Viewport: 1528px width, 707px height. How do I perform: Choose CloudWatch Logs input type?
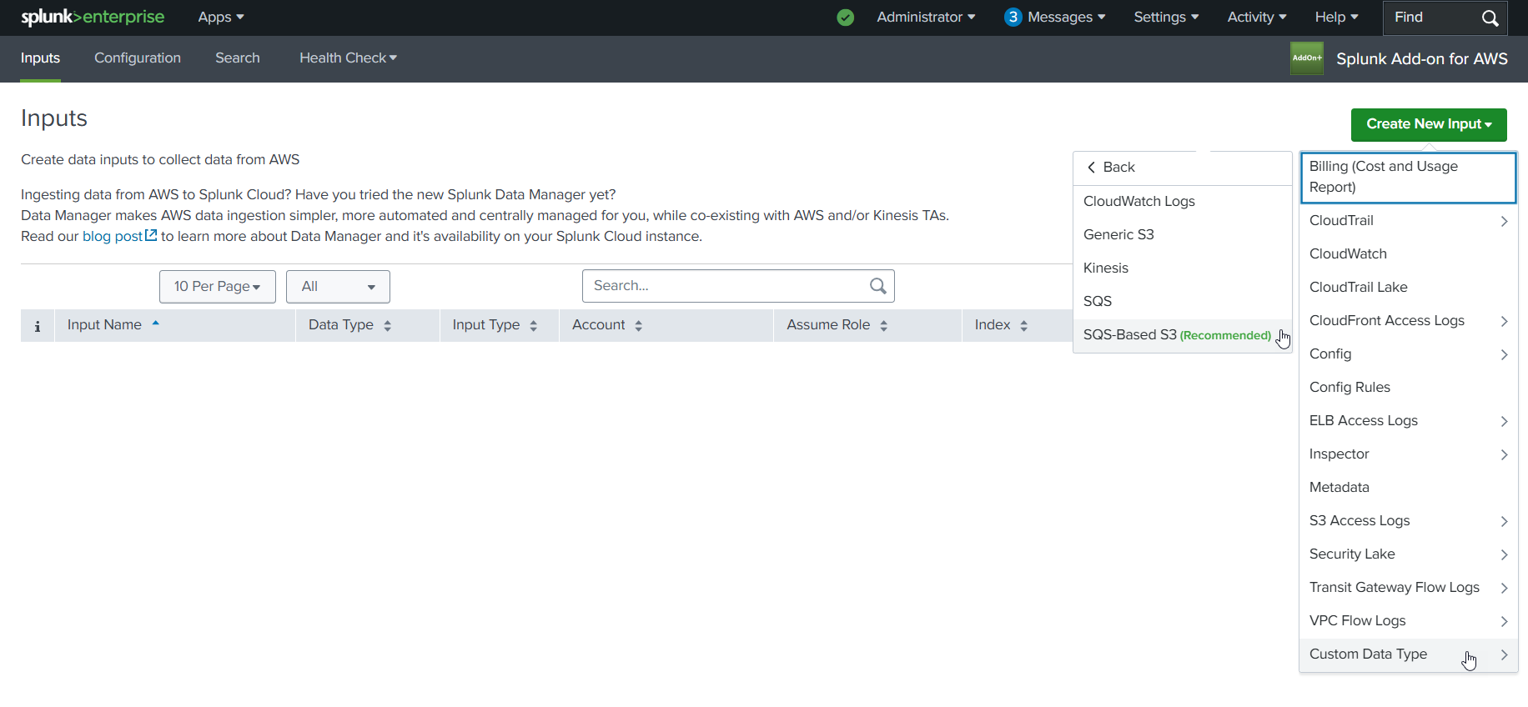coord(1182,202)
